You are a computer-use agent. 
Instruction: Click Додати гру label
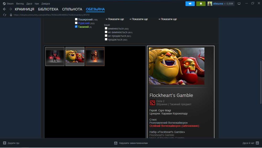(x=14, y=143)
